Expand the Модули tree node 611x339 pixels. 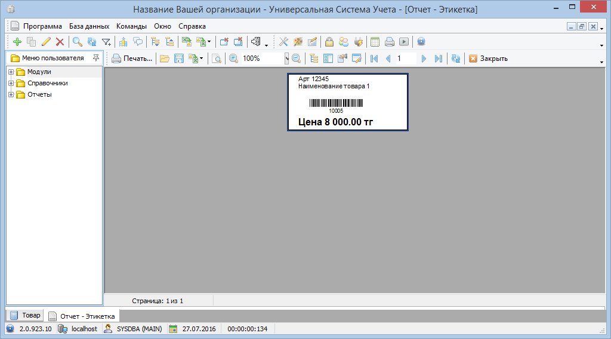pos(11,72)
